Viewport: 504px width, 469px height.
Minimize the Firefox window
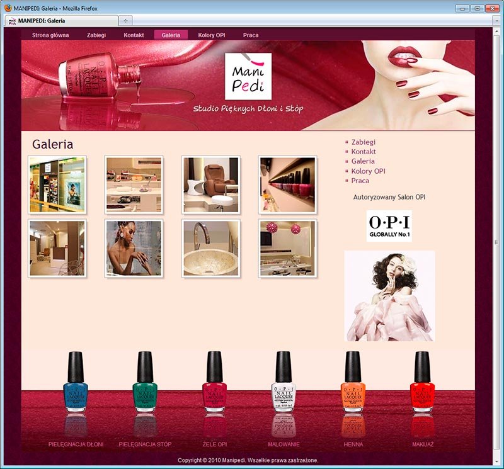[462, 8]
